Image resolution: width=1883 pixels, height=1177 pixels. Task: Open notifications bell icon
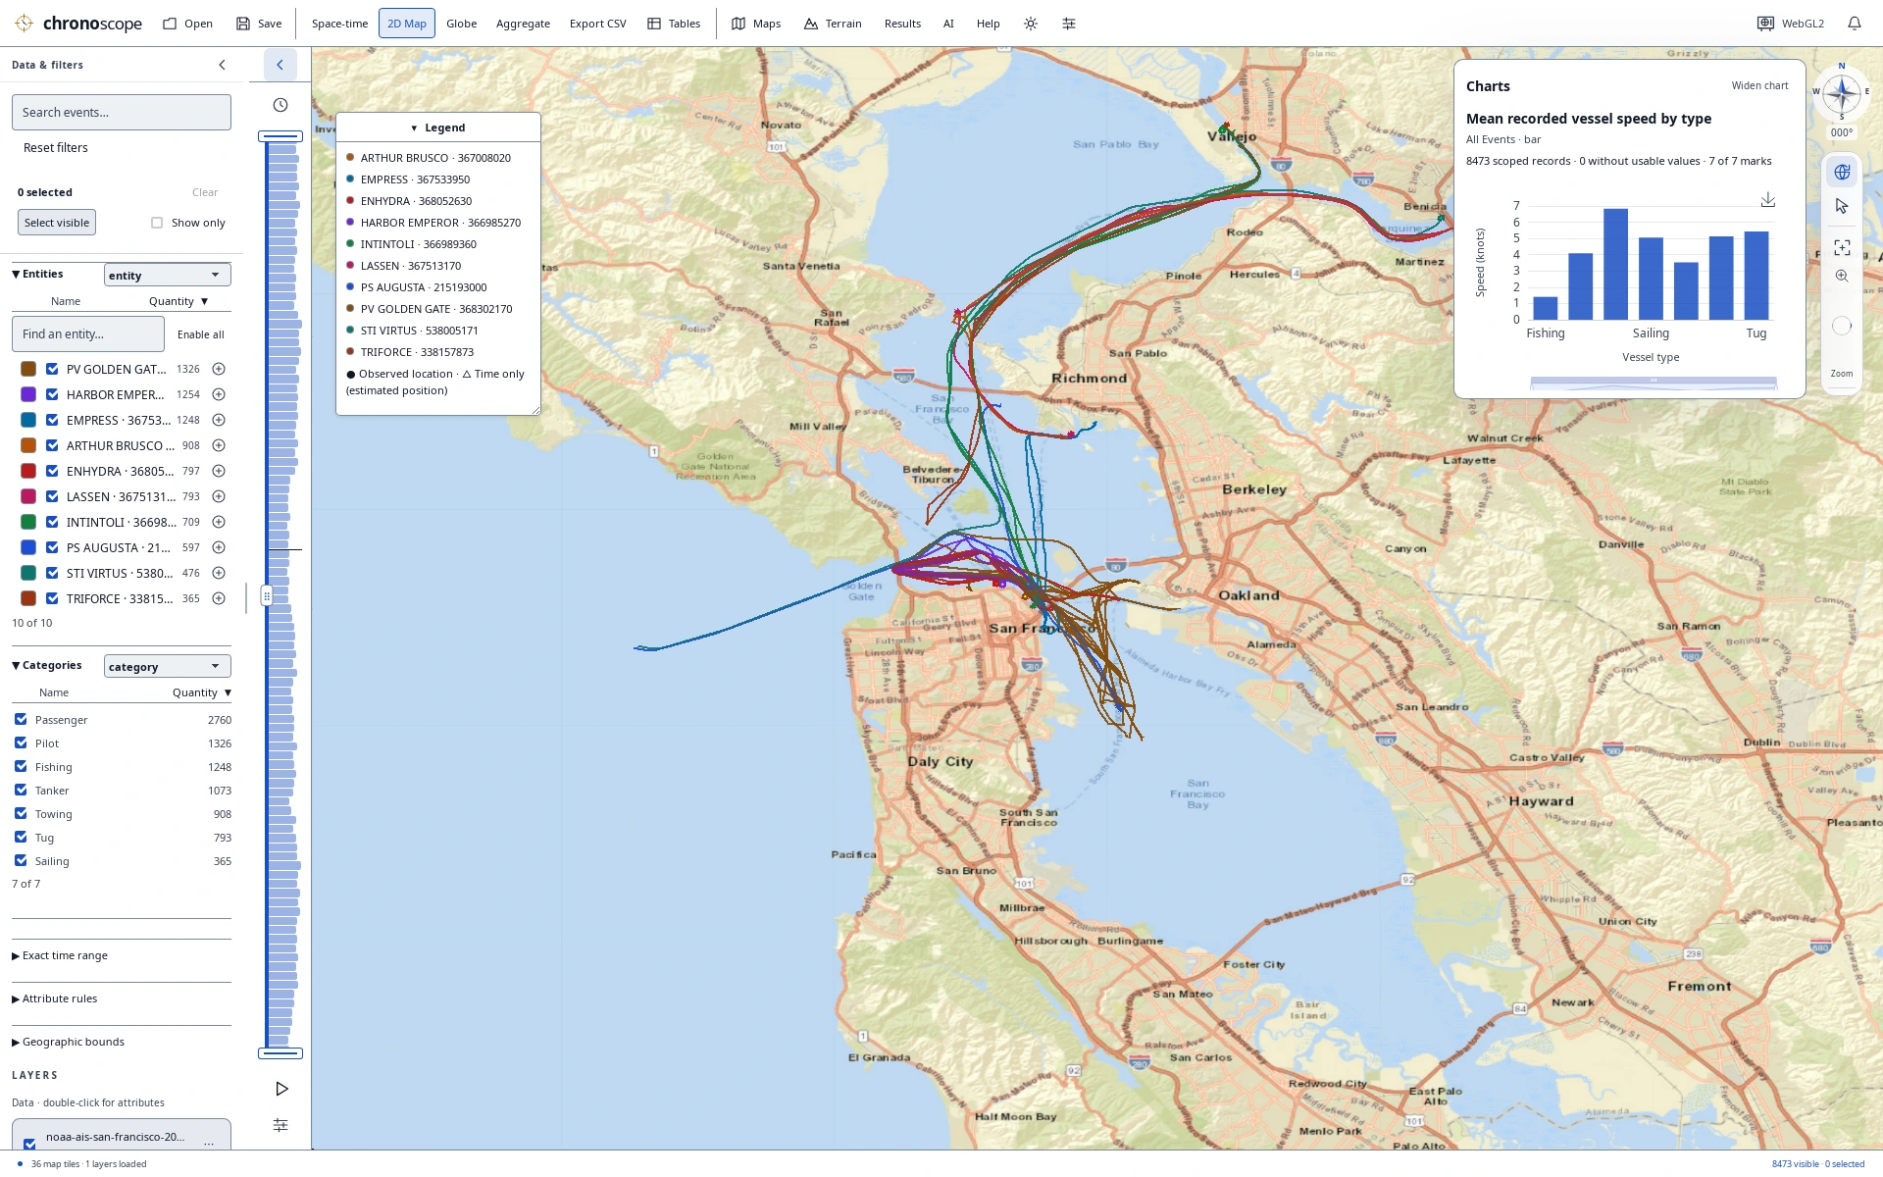pos(1855,24)
